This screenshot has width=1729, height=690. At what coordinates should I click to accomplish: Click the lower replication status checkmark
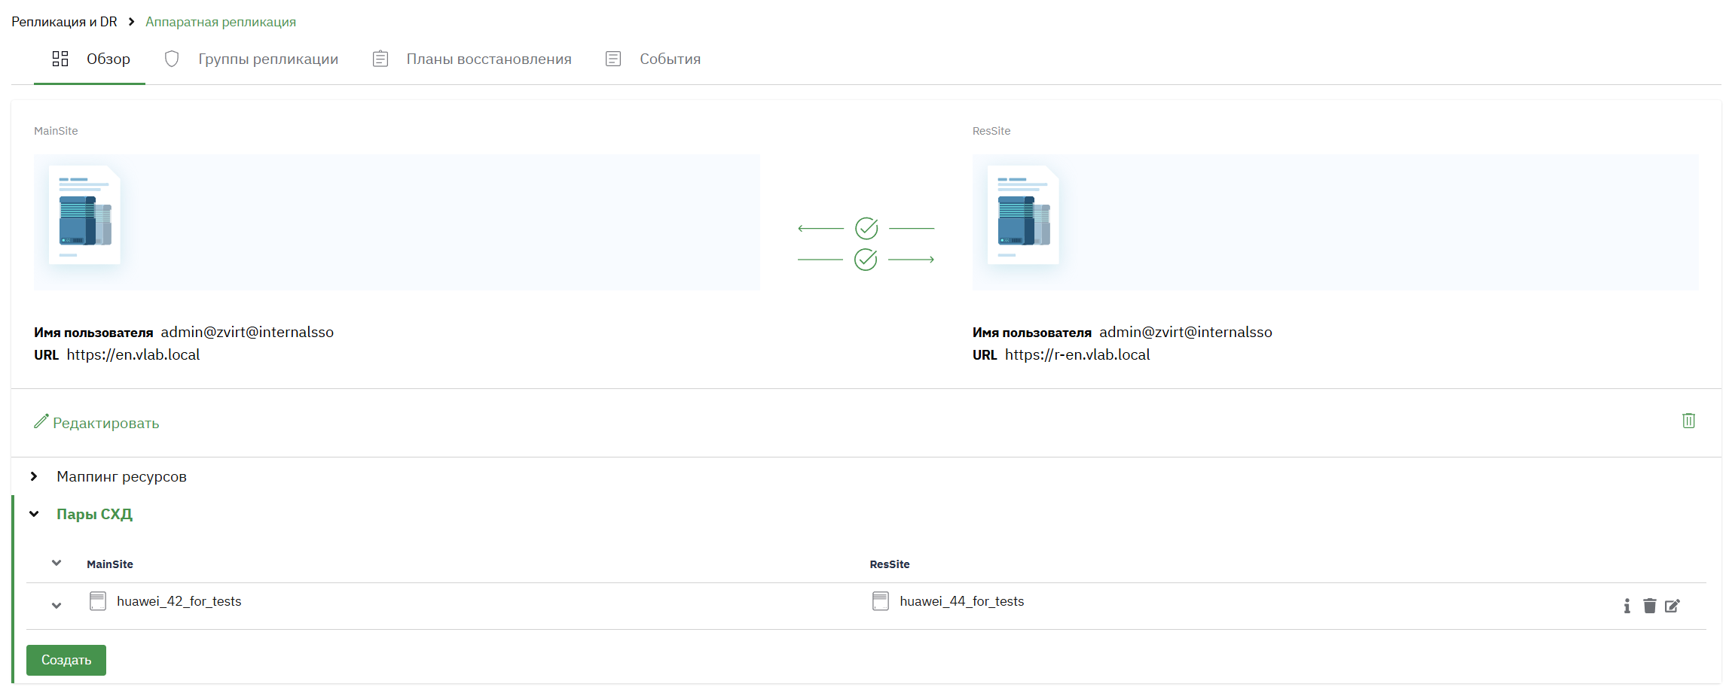[866, 260]
